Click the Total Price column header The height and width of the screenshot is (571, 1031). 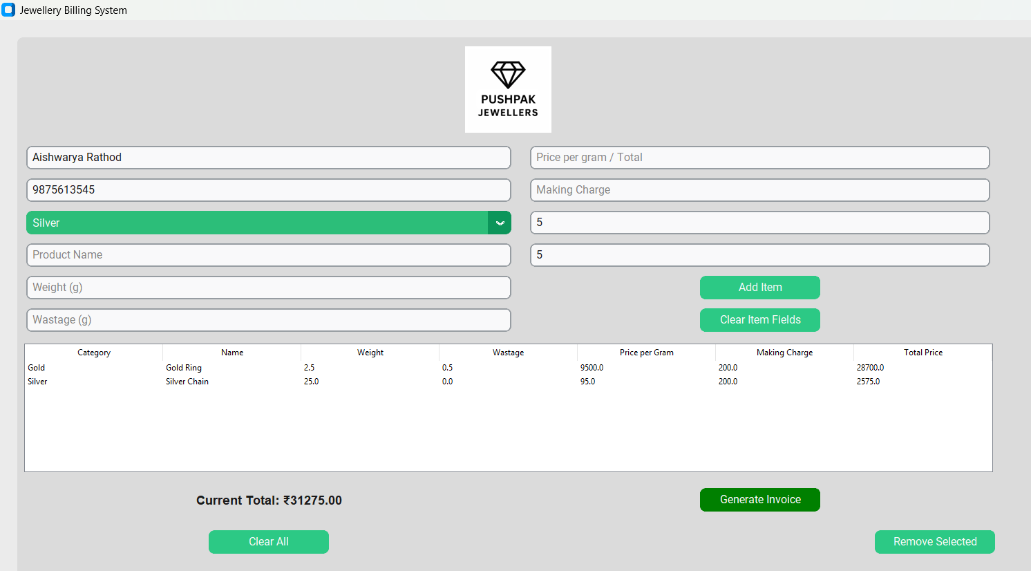click(x=923, y=352)
